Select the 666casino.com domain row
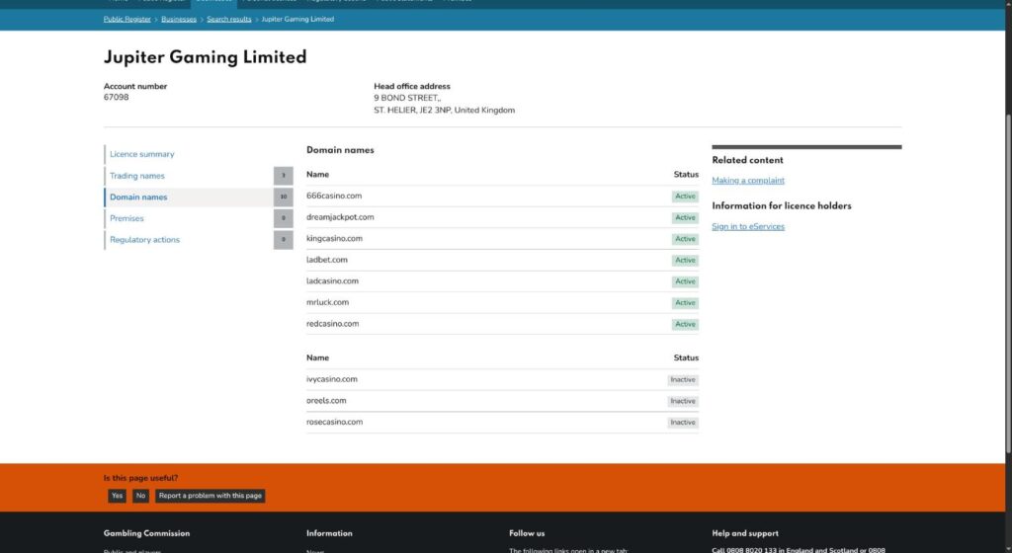1012x553 pixels. [x=502, y=196]
